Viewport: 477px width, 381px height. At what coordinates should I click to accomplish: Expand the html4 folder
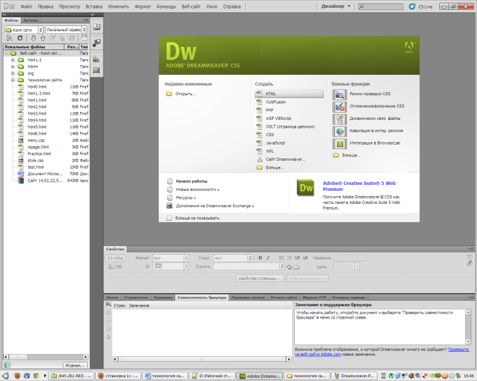[x=13, y=66]
